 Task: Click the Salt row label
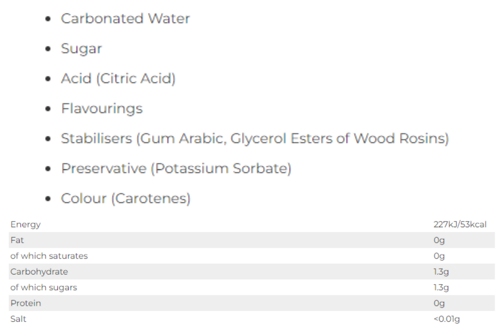coord(18,319)
